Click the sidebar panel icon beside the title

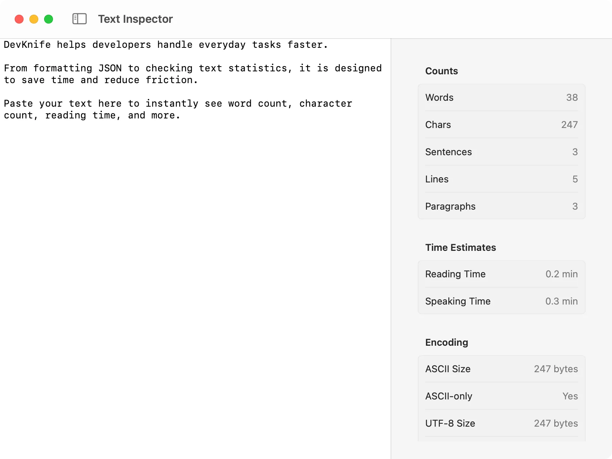79,19
